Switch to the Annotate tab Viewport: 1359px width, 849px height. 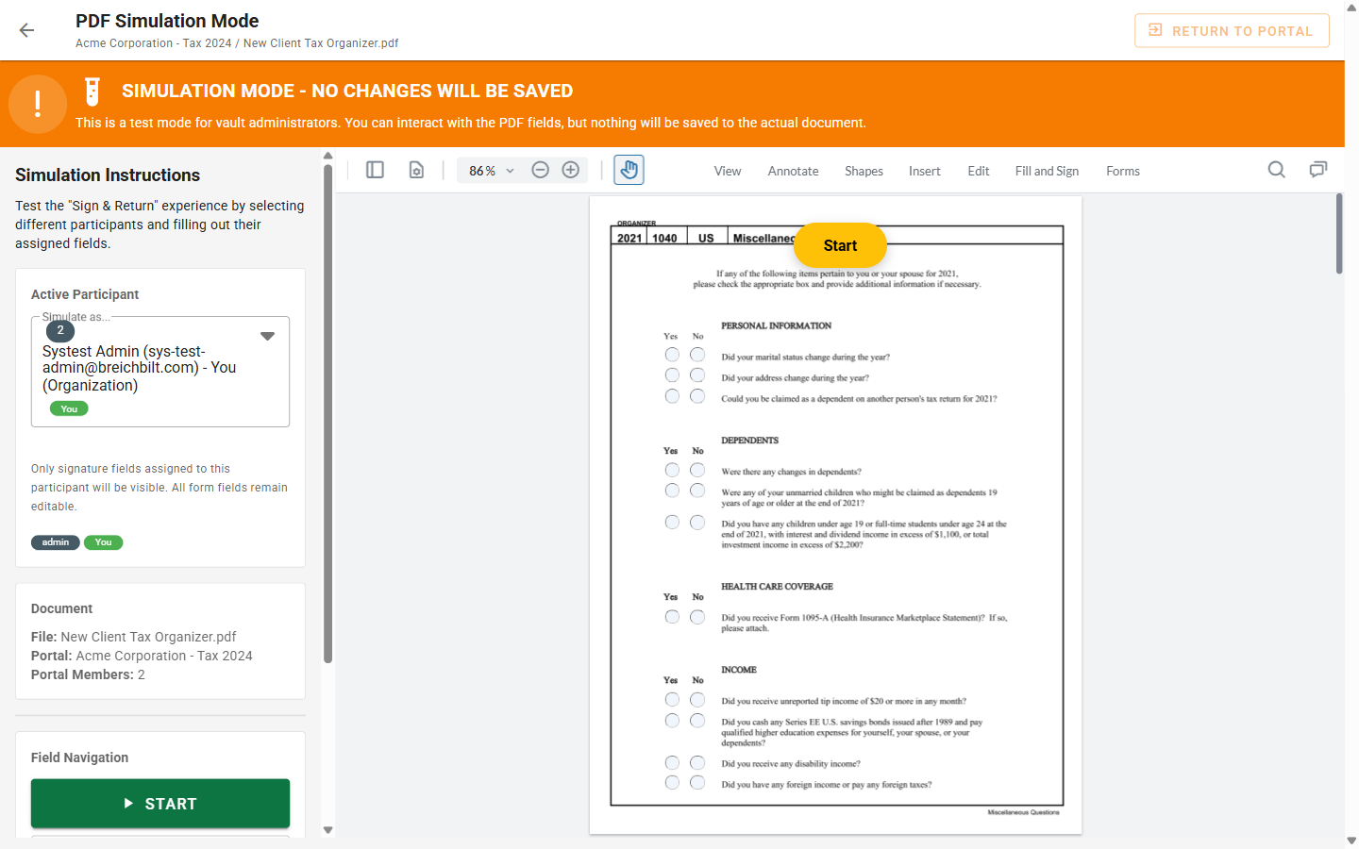(793, 171)
